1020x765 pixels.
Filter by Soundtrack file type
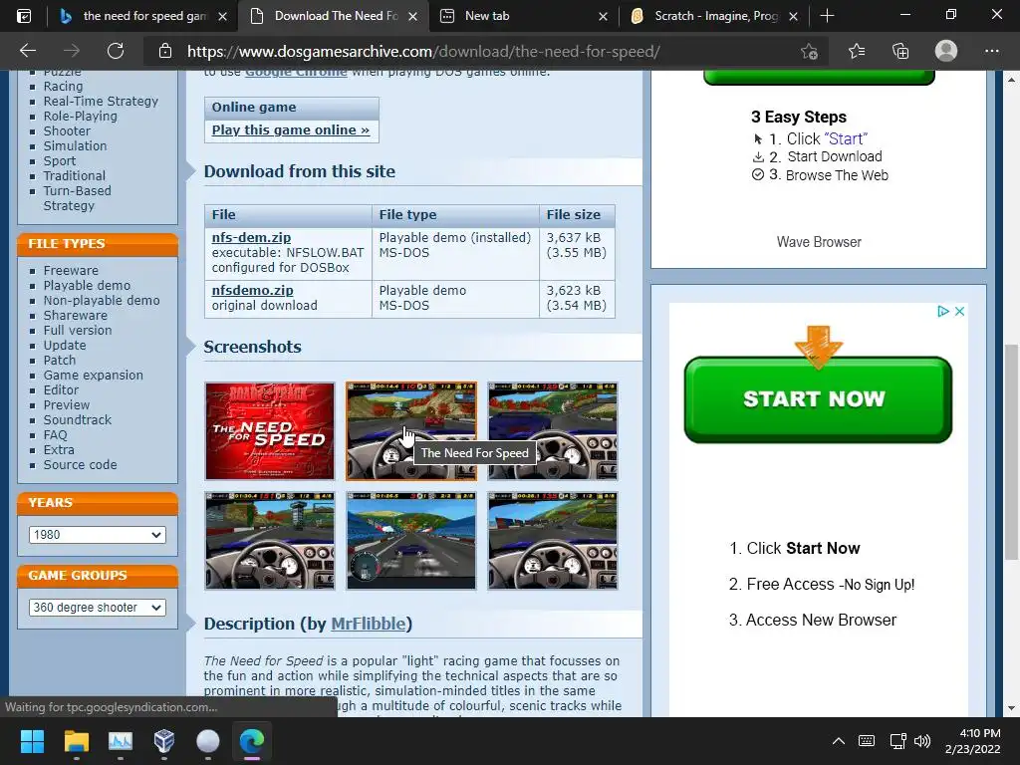click(x=78, y=420)
